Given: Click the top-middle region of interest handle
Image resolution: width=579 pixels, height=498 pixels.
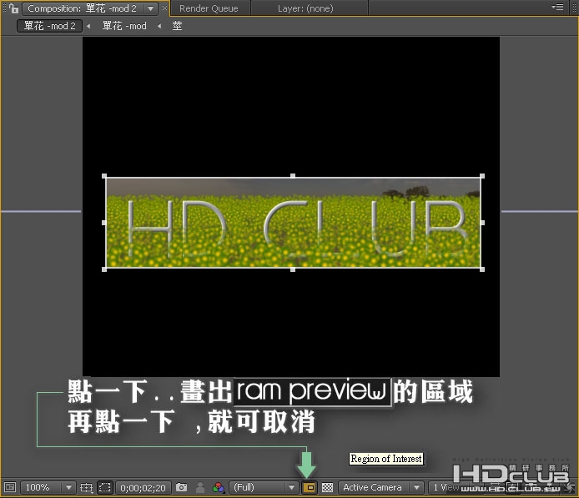Looking at the screenshot, I should point(293,176).
